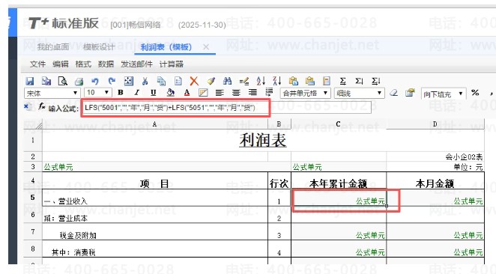Click the Cut scissors icon
The height and width of the screenshot is (274, 496).
[145, 82]
